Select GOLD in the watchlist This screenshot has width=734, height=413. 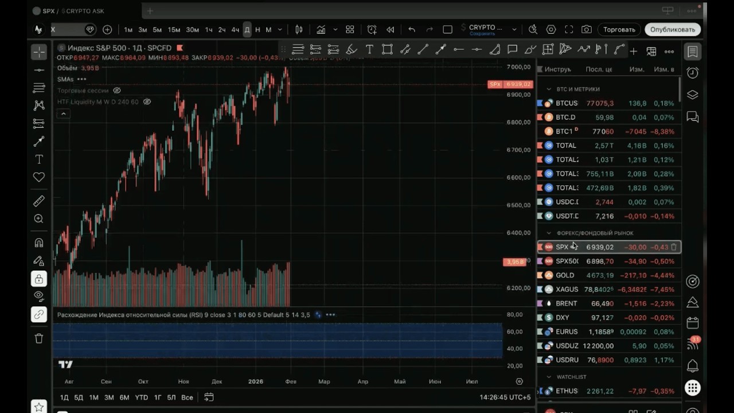tap(609, 275)
